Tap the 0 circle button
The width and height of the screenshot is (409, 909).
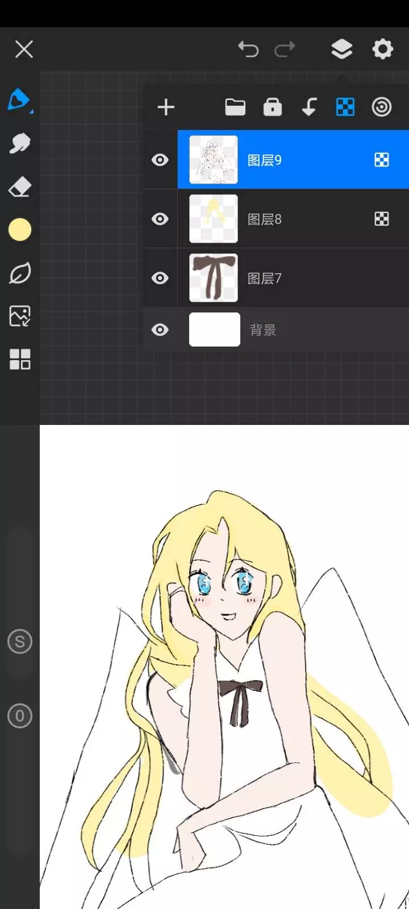(20, 716)
